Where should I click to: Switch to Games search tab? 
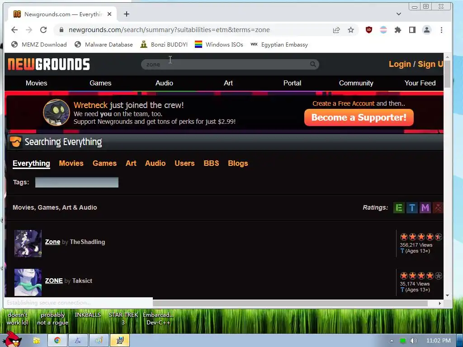[x=104, y=164]
